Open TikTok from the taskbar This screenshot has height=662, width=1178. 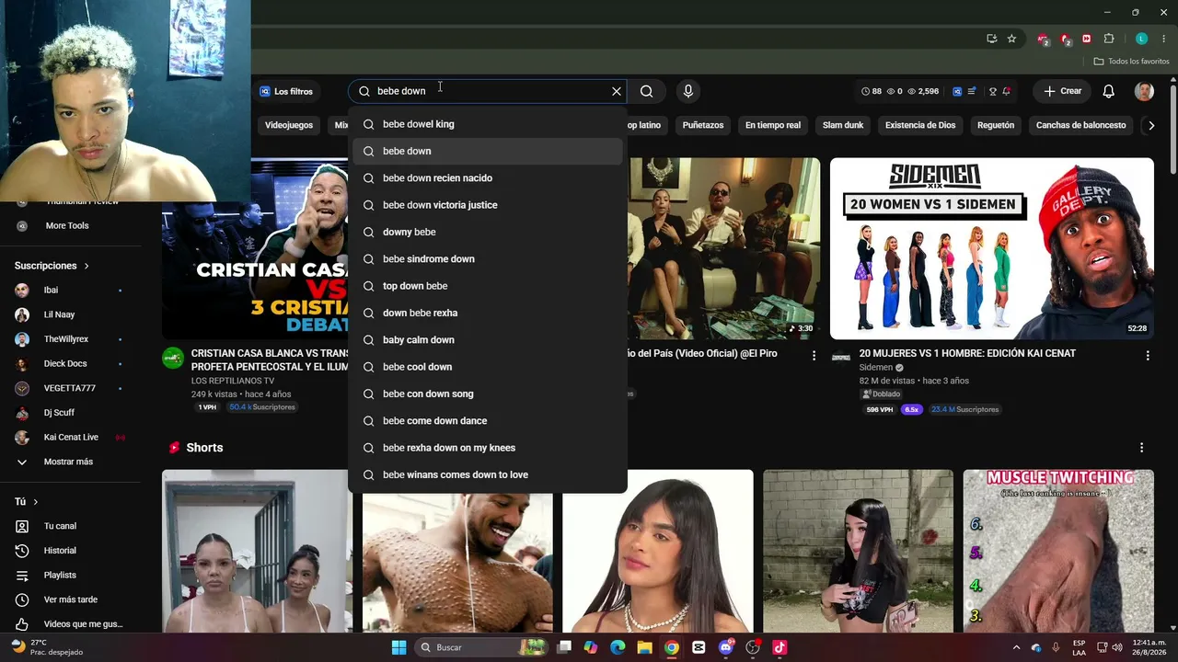[x=780, y=647]
